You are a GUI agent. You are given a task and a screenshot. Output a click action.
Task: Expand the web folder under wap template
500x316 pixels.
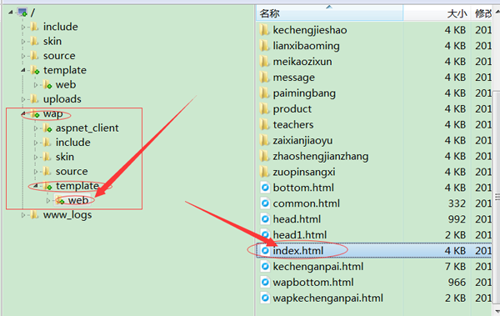point(48,200)
